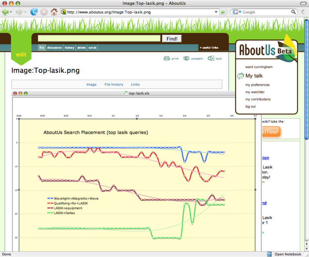Open the back button history dropdown arrow
The width and height of the screenshot is (309, 257).
pyautogui.click(x=11, y=12)
